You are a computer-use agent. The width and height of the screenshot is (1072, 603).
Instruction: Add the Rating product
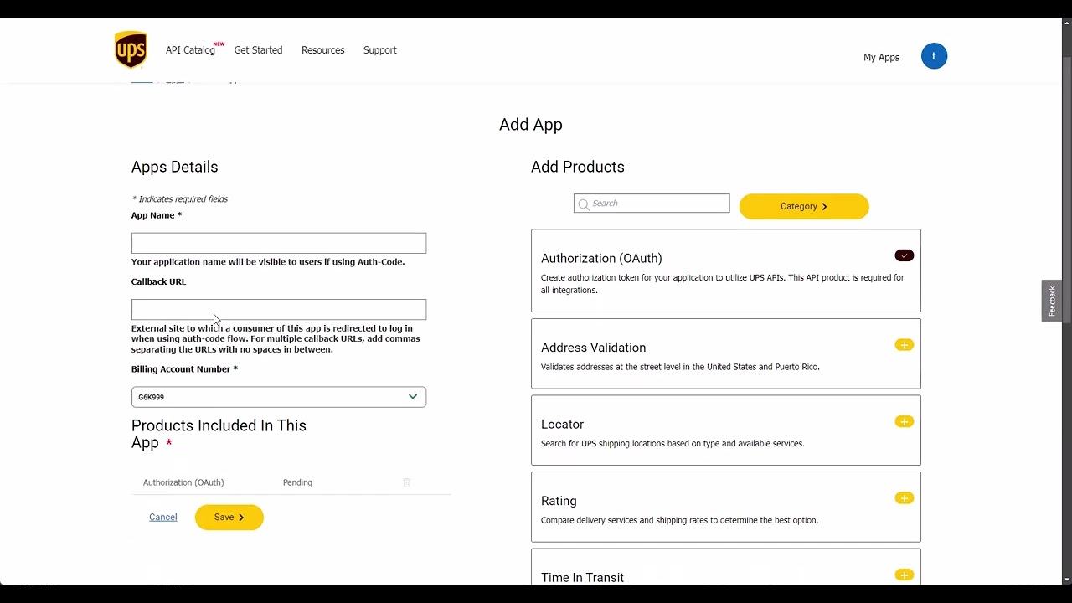pyautogui.click(x=904, y=498)
